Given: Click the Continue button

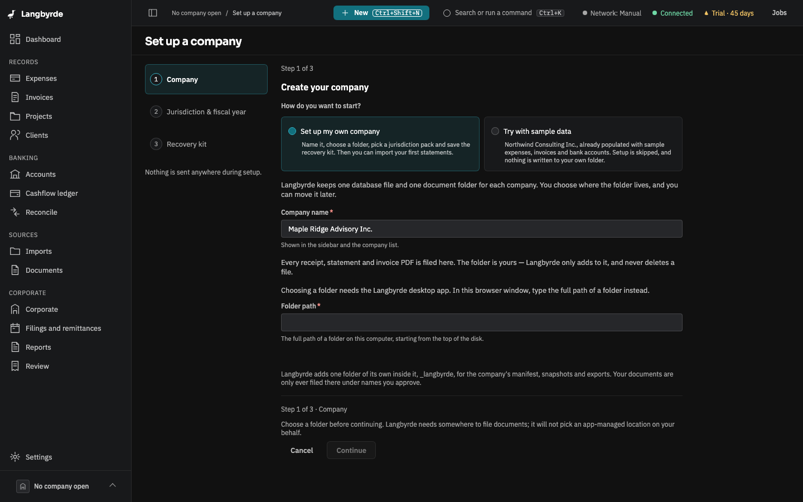Looking at the screenshot, I should (x=351, y=450).
